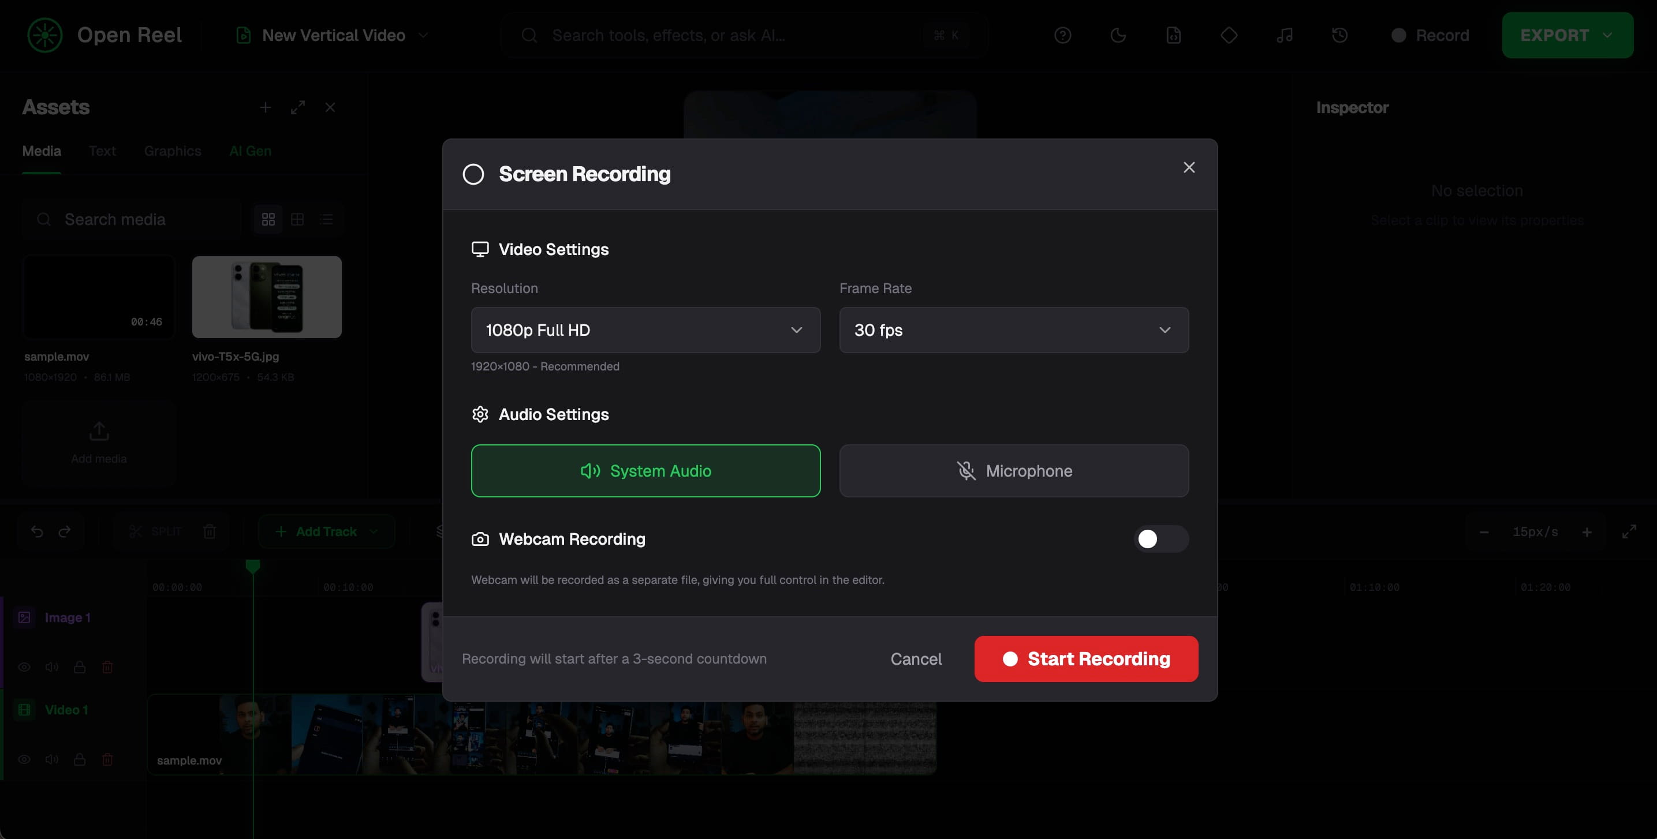Image resolution: width=1657 pixels, height=839 pixels.
Task: Click the help question mark icon
Action: click(x=1063, y=35)
